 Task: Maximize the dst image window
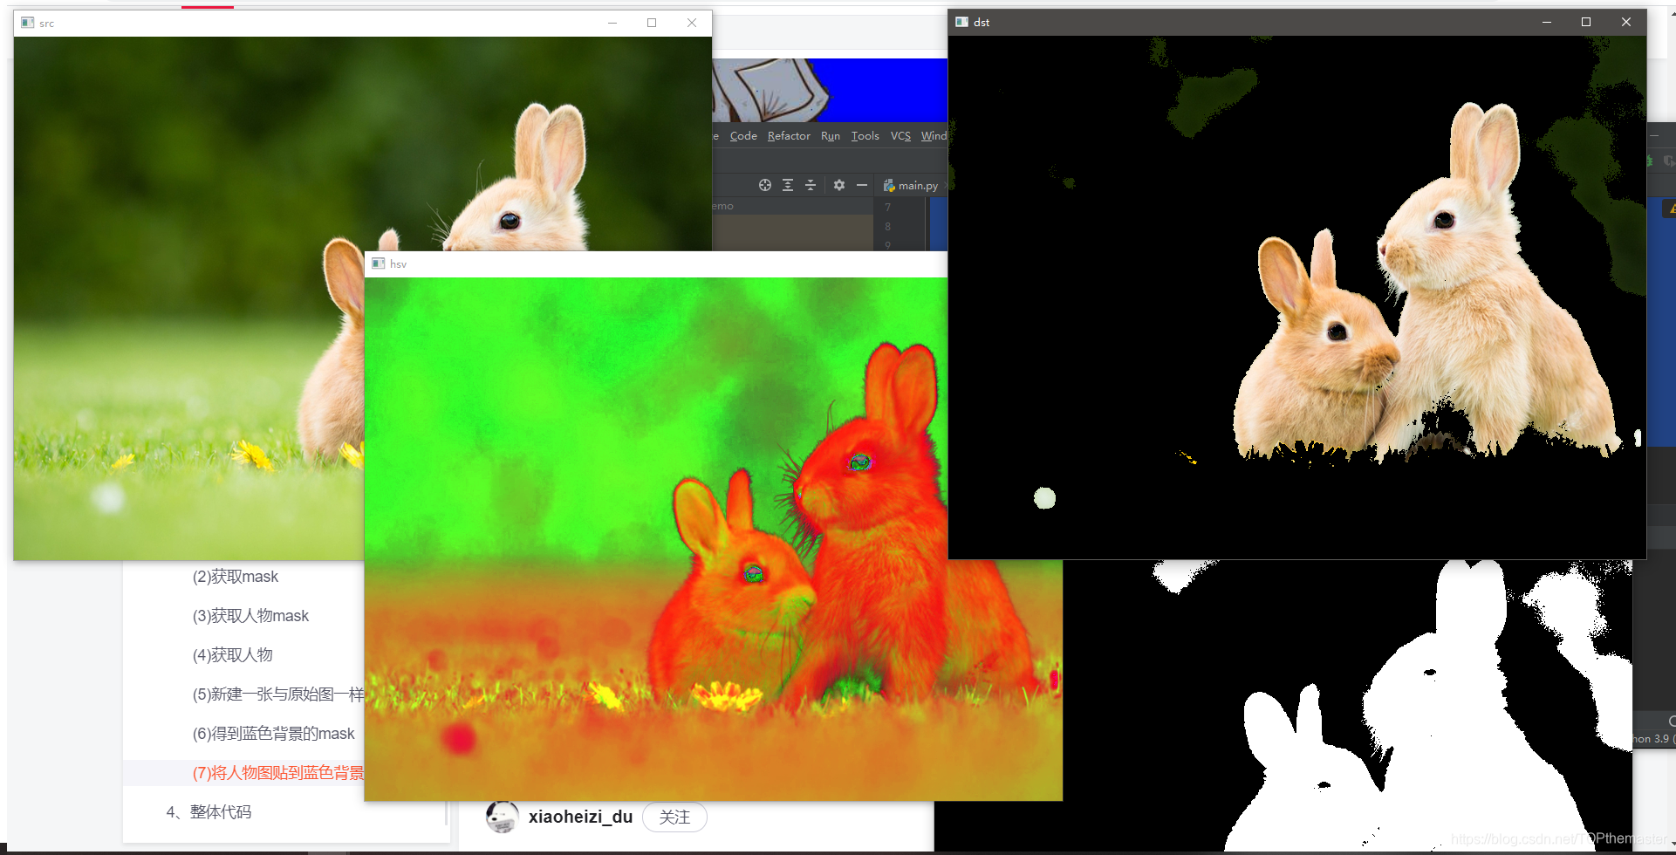click(x=1586, y=22)
